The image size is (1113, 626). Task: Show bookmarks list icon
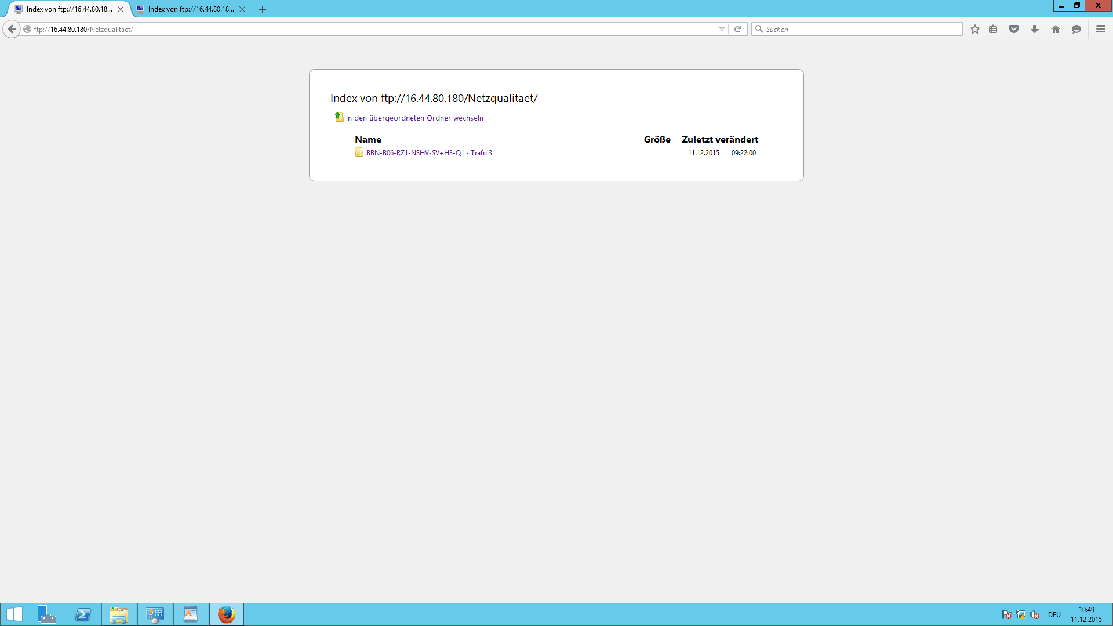993,29
